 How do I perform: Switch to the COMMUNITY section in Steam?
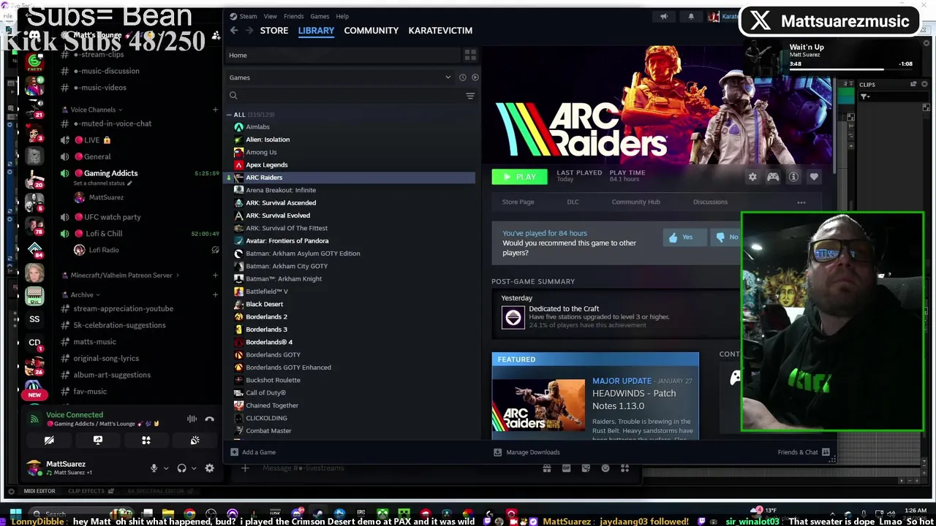tap(371, 31)
